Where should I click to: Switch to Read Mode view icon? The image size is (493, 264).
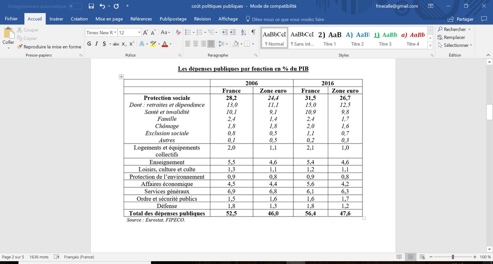tap(399, 257)
